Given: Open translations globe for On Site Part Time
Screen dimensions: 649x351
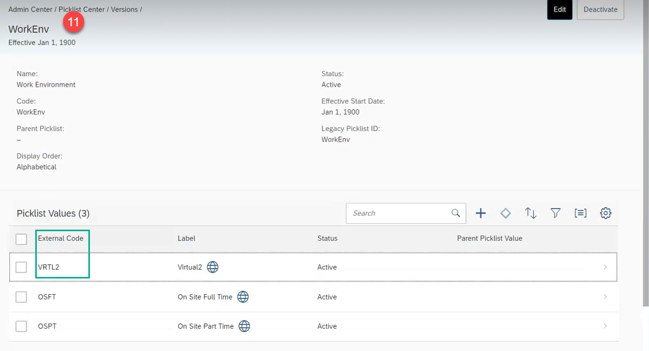Looking at the screenshot, I should (245, 326).
